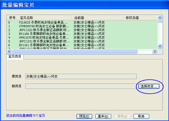Click the list's vertical scroll down arrow
Viewport: 169px width, 121px height.
click(x=160, y=46)
